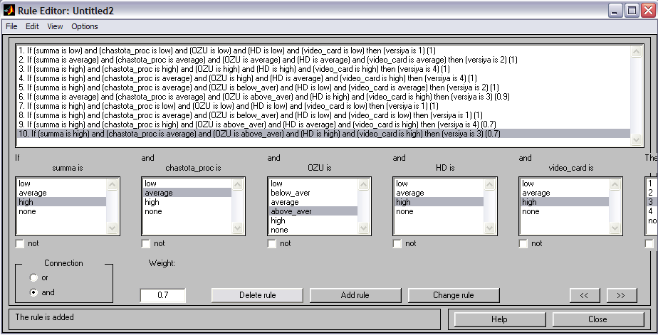The image size is (658, 335).
Task: Select 'high' in video_card list
Action: coord(565,202)
